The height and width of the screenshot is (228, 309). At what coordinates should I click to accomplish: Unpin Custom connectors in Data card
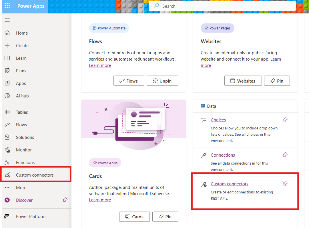pos(285,184)
